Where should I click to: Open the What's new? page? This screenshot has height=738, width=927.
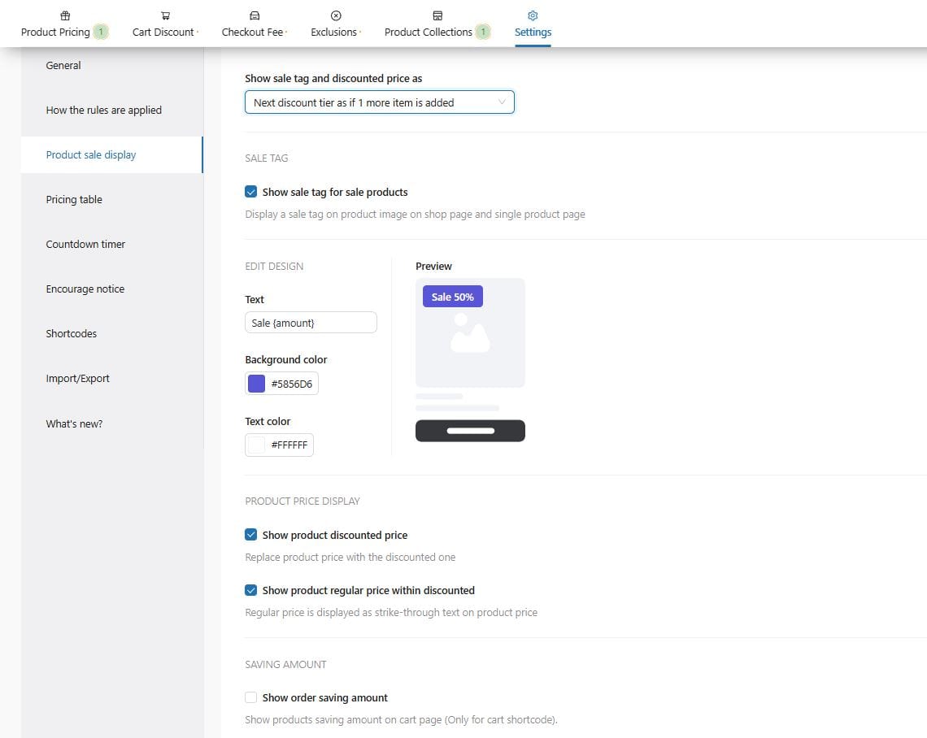pyautogui.click(x=74, y=424)
